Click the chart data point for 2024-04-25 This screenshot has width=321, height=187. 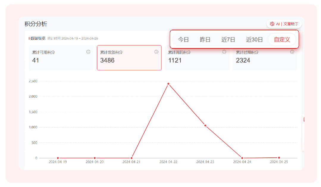tap(279, 158)
